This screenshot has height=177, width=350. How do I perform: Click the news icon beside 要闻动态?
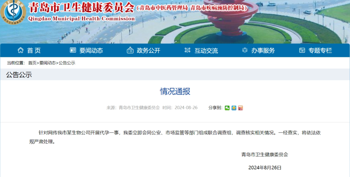[73, 50]
